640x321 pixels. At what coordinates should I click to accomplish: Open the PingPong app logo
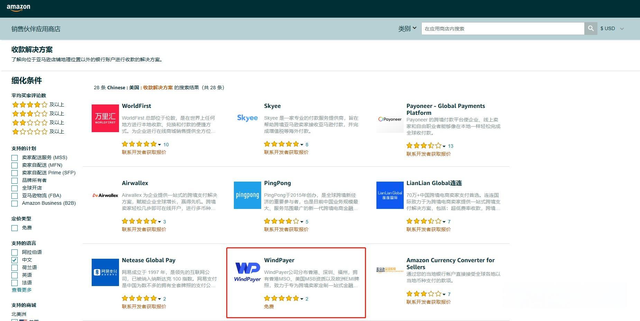(247, 195)
